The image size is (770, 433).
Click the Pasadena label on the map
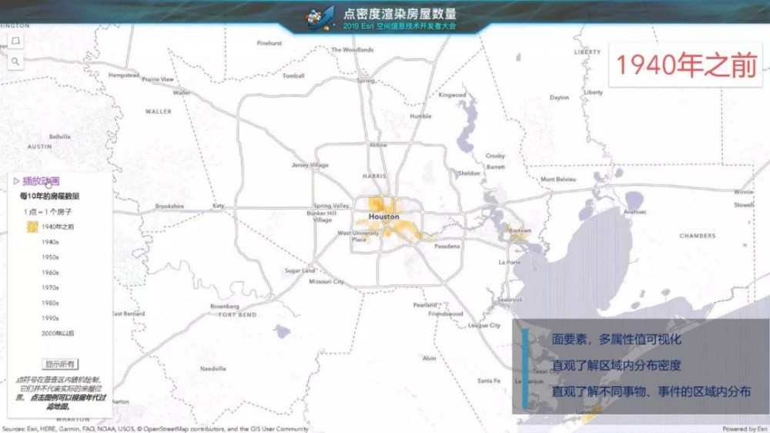[x=447, y=246]
